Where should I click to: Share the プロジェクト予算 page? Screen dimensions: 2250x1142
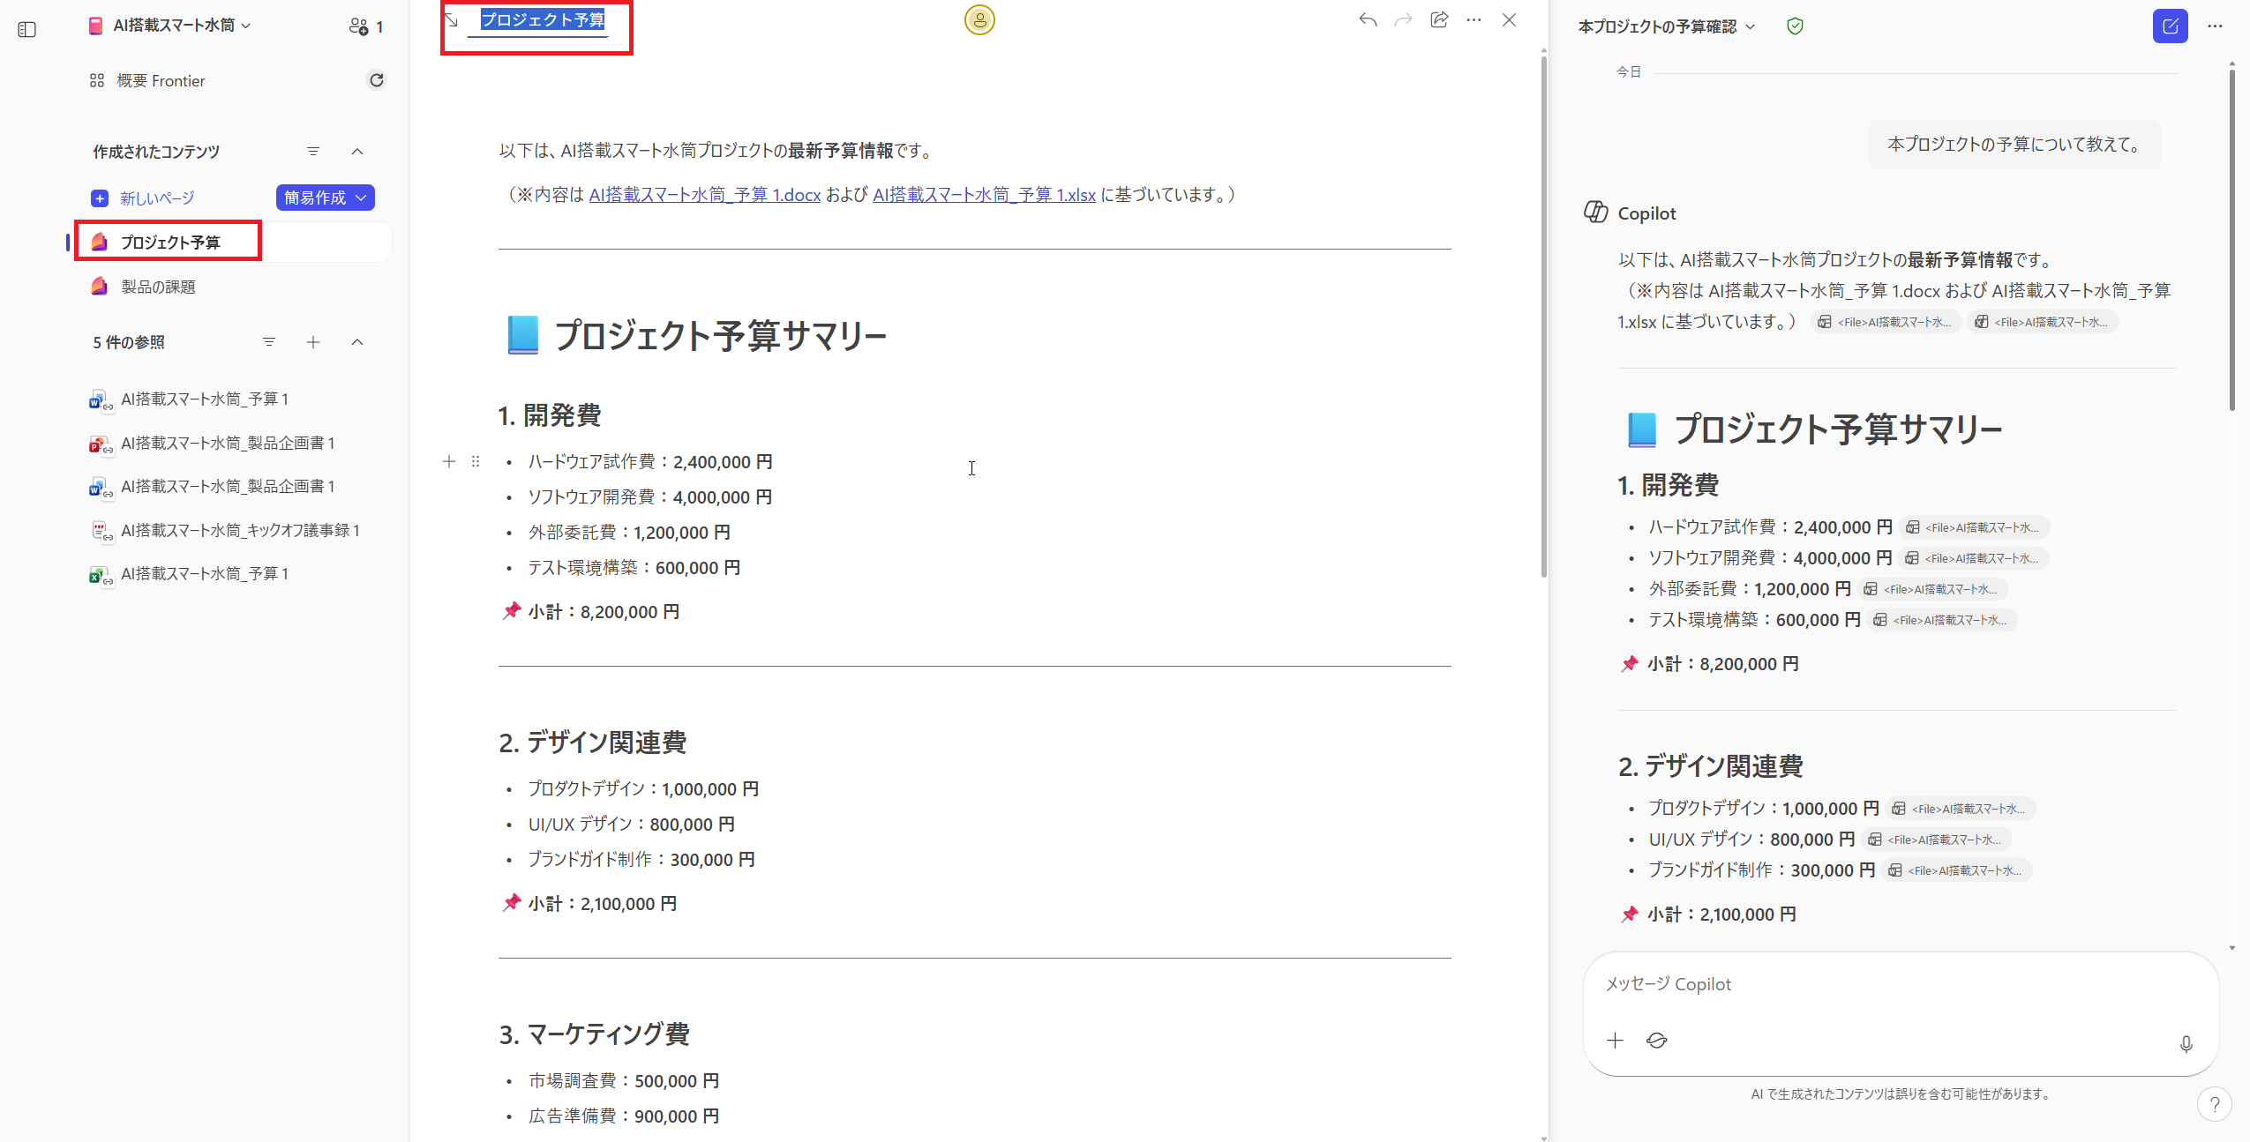coord(1438,19)
